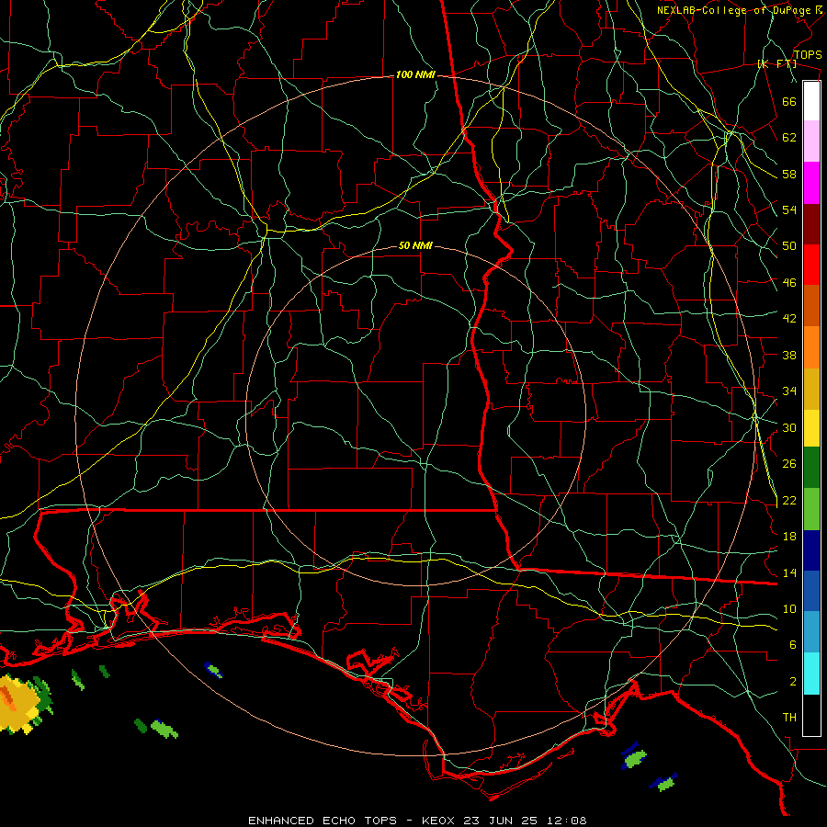
Task: Click the black TH threshold swatch
Action: (811, 715)
